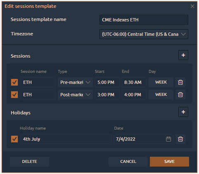Click the DELETE template button

(29, 162)
